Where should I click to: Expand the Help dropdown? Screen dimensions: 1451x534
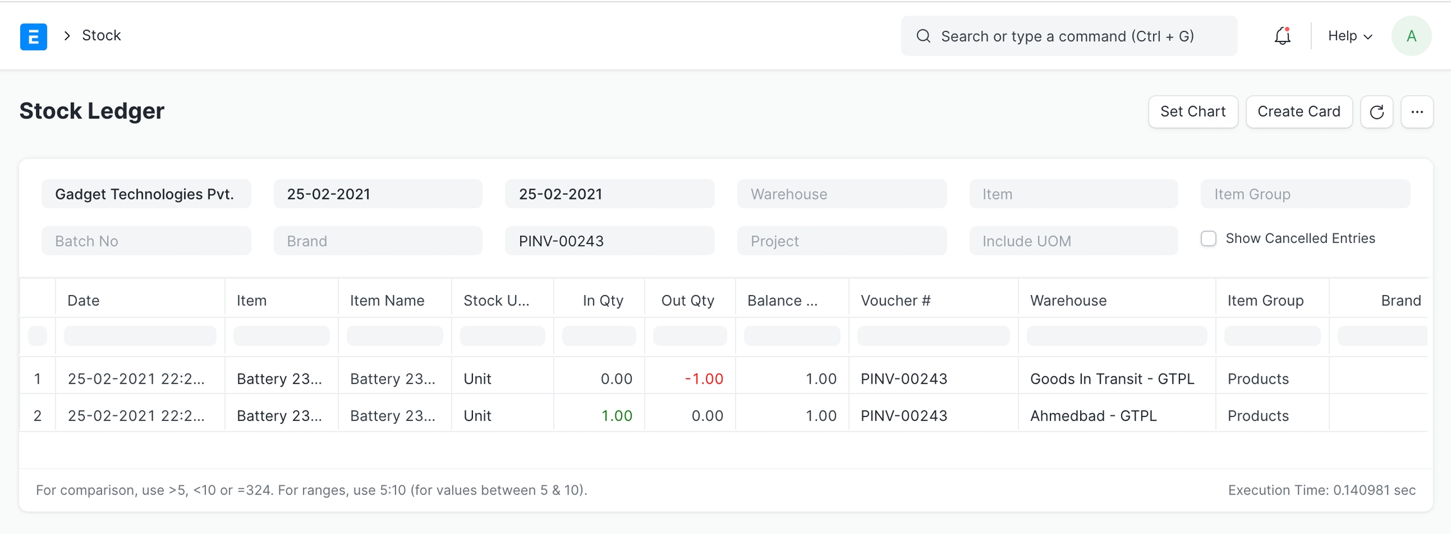(1350, 36)
